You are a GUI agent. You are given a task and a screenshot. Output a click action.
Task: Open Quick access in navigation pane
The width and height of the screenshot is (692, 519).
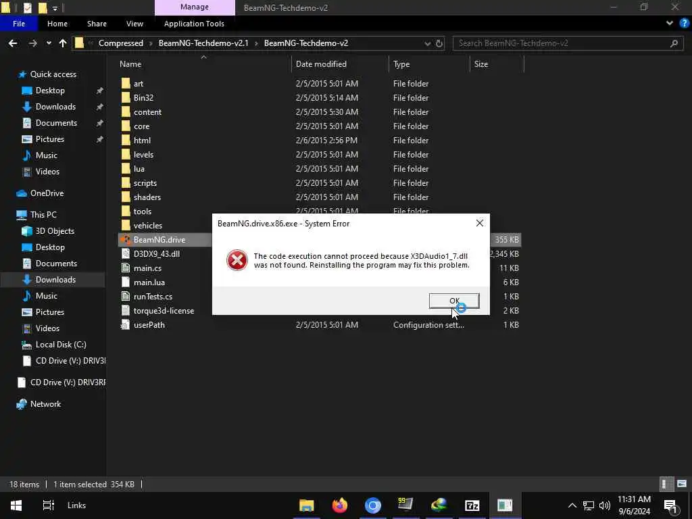(x=53, y=74)
